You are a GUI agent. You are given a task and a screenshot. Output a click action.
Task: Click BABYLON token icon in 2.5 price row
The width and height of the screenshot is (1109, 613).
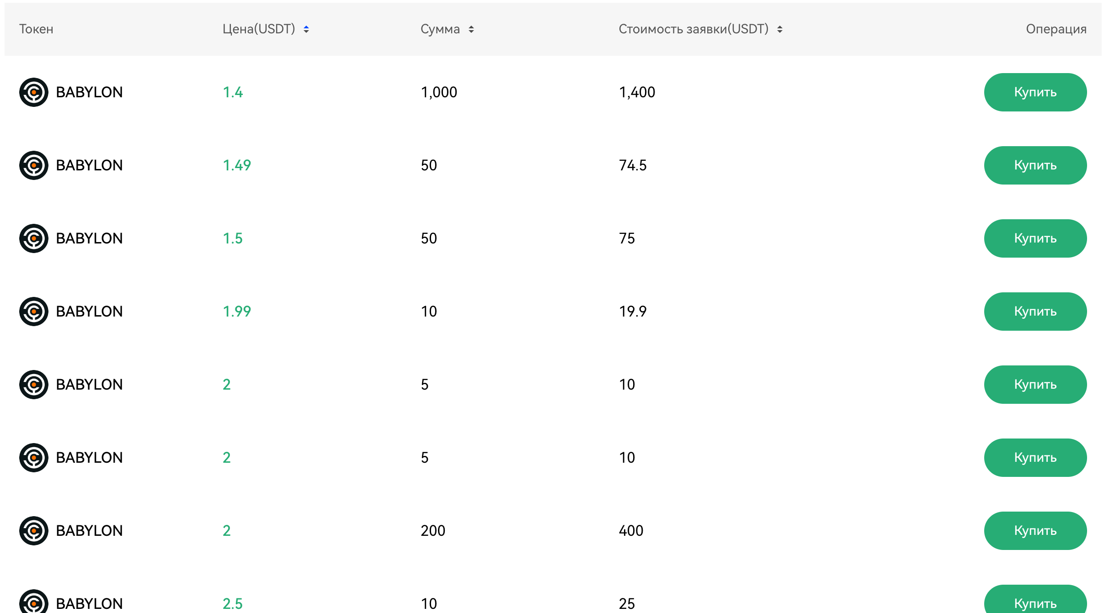(34, 602)
